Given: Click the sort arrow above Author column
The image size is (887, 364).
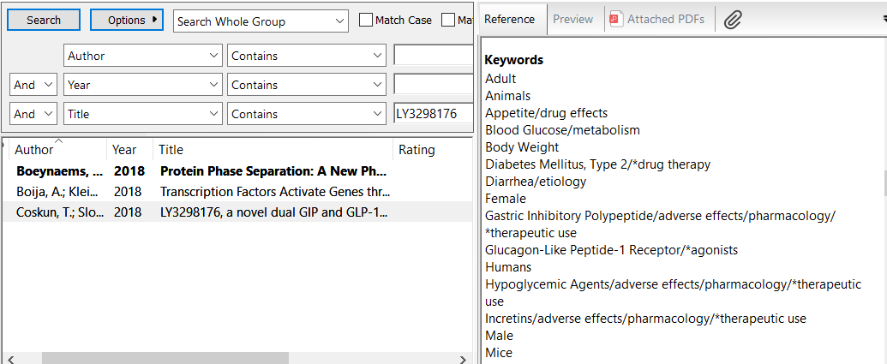Looking at the screenshot, I should pyautogui.click(x=58, y=141).
